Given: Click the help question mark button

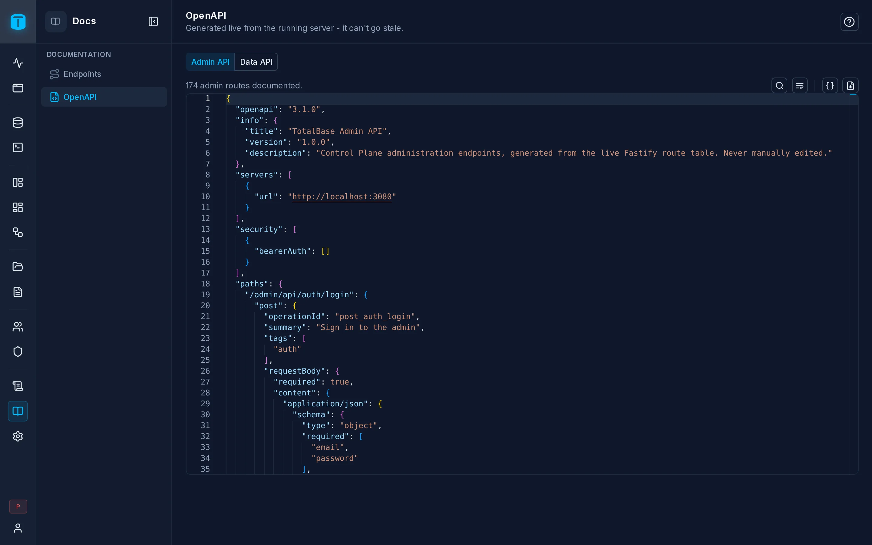Looking at the screenshot, I should (x=849, y=22).
